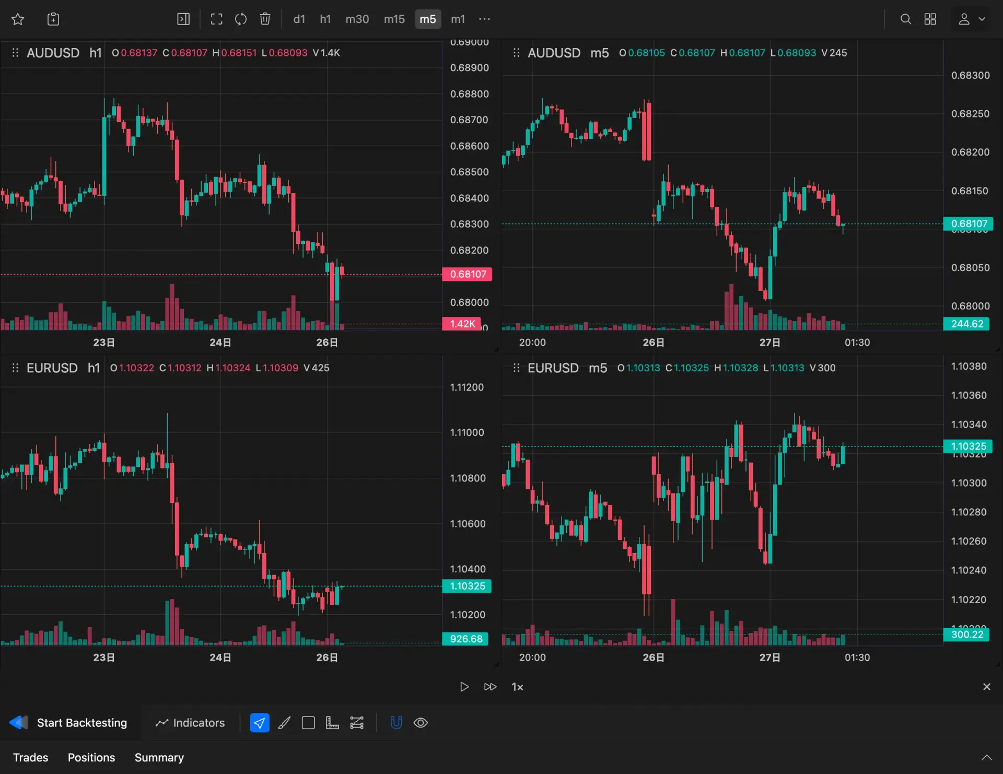This screenshot has width=1003, height=774.
Task: Switch to the Summary tab
Action: point(159,757)
